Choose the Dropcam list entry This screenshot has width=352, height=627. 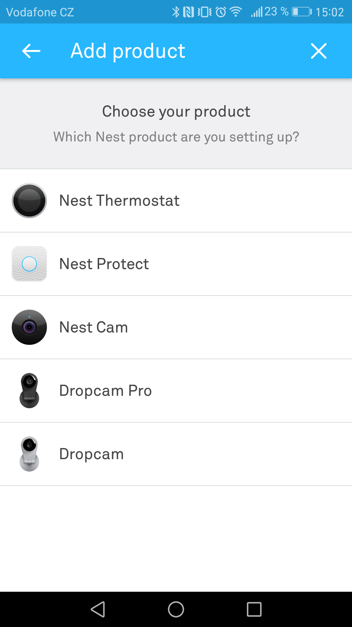[176, 454]
